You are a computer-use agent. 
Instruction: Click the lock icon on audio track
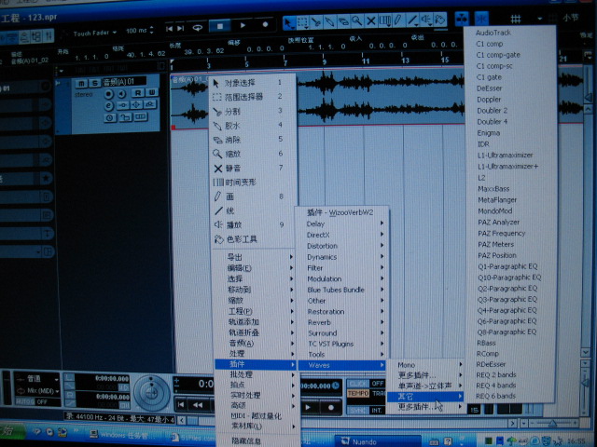[125, 117]
